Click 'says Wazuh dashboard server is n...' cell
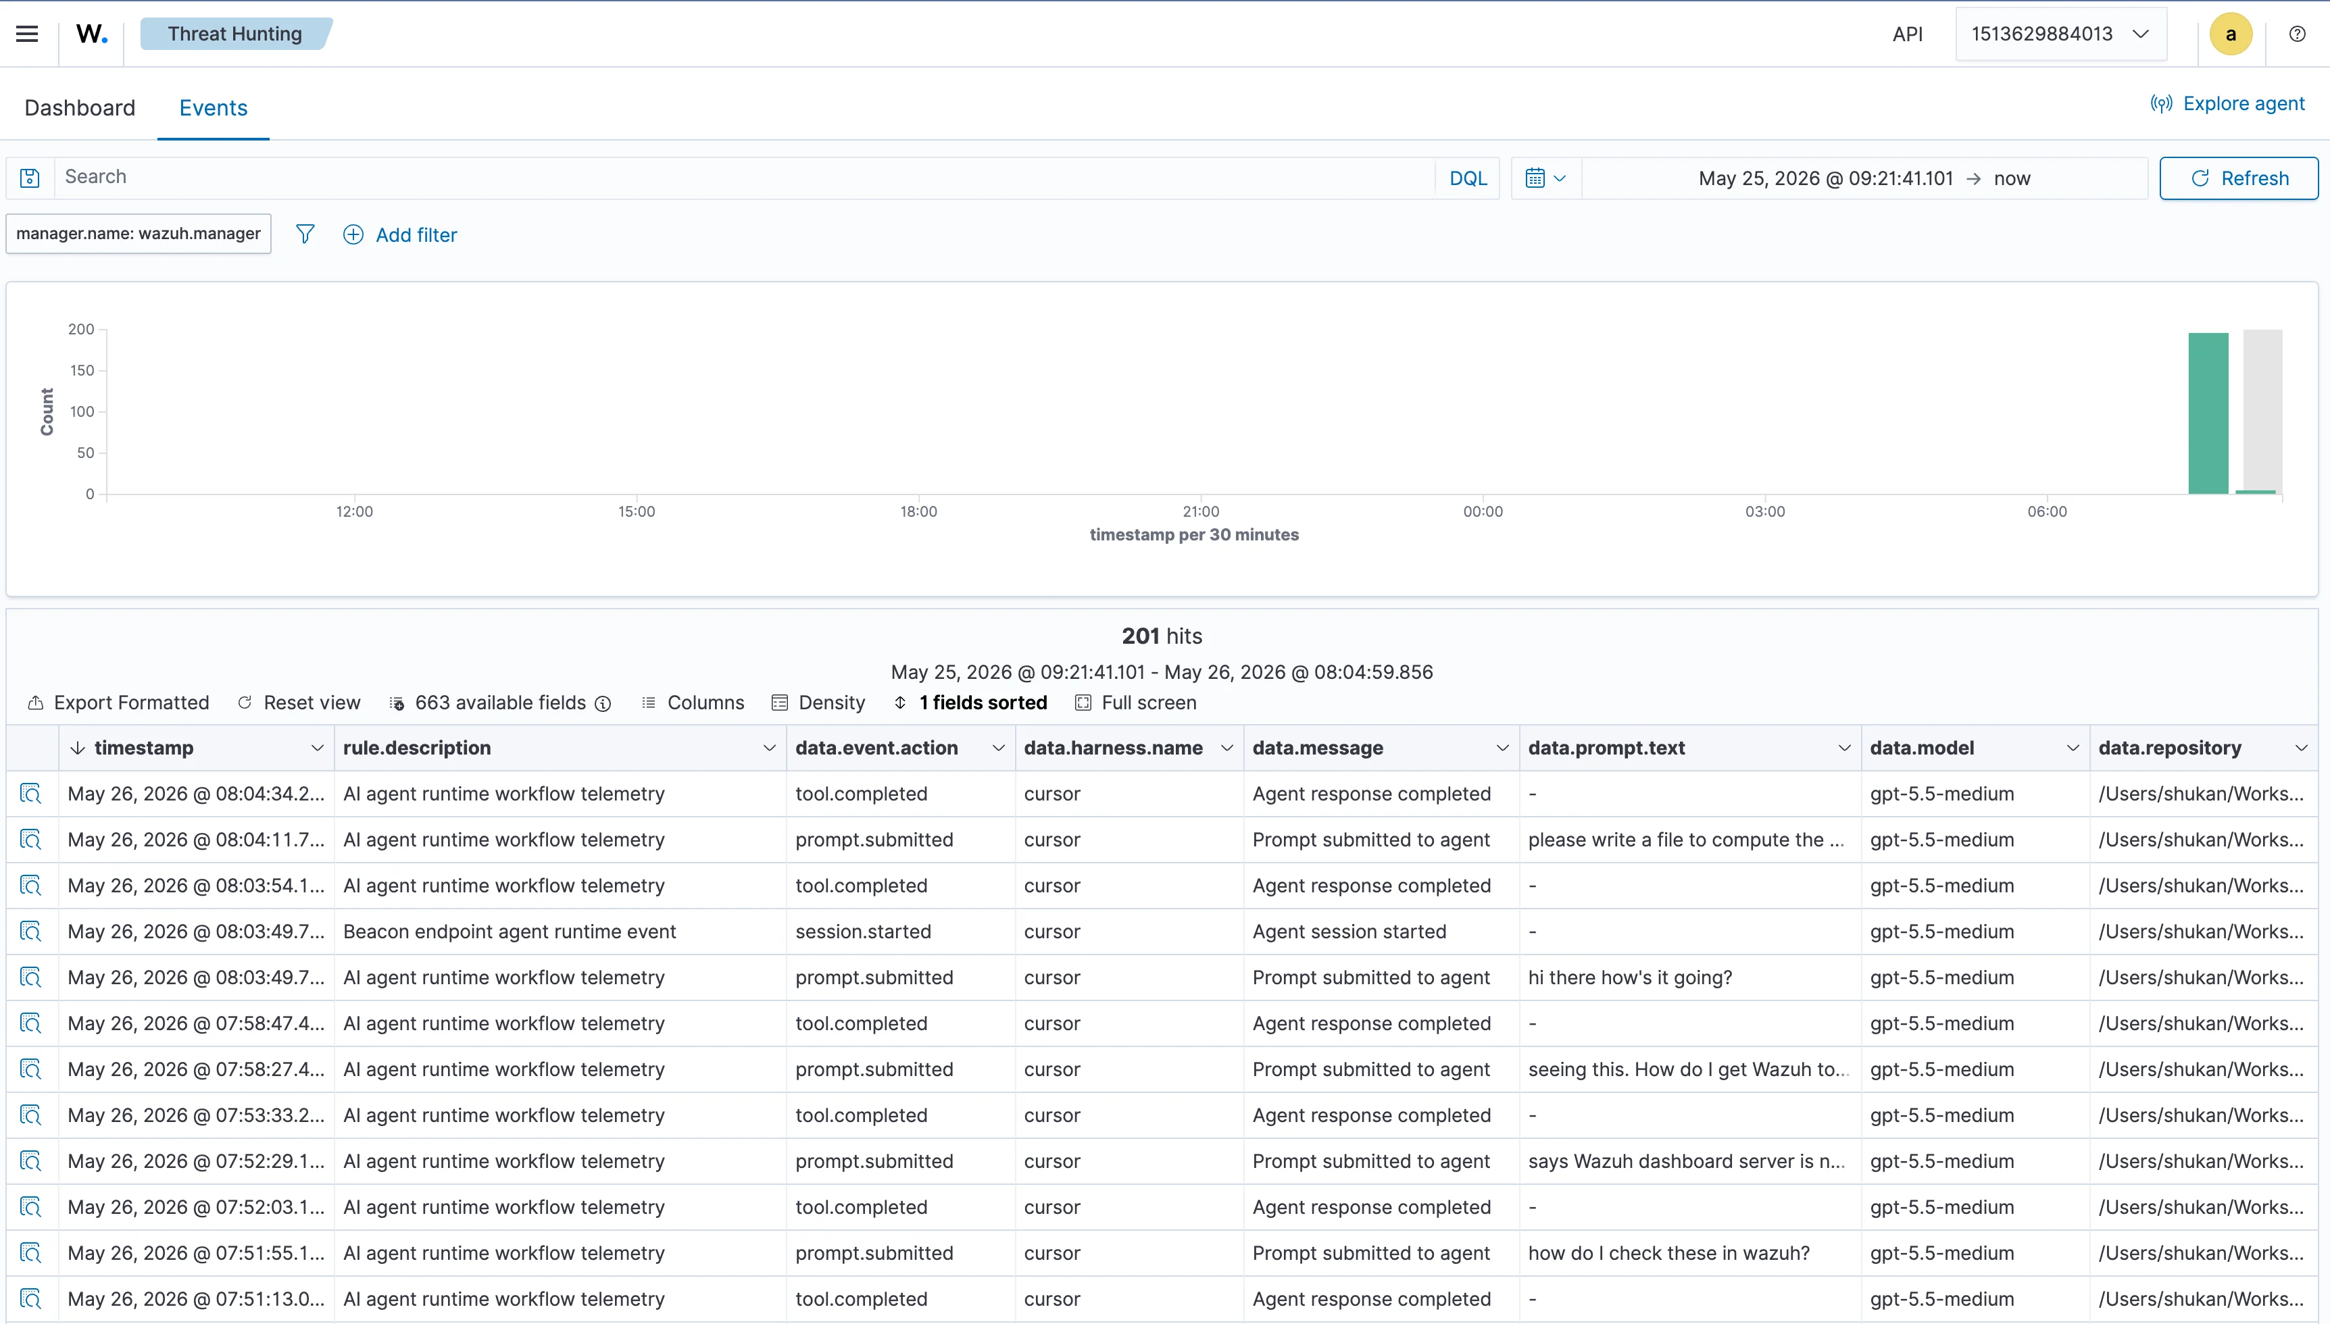Screen dimensions: 2330x1324 (1690, 1161)
